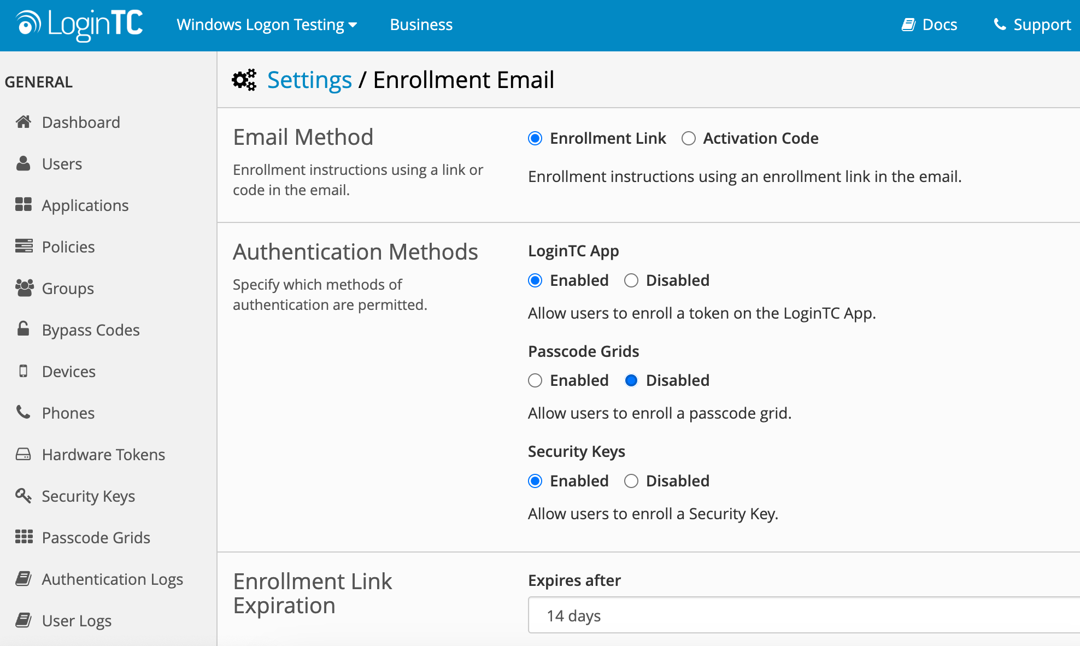Screen dimensions: 1080x646
Task: Open the Settings breadcrumb link
Action: 309,80
